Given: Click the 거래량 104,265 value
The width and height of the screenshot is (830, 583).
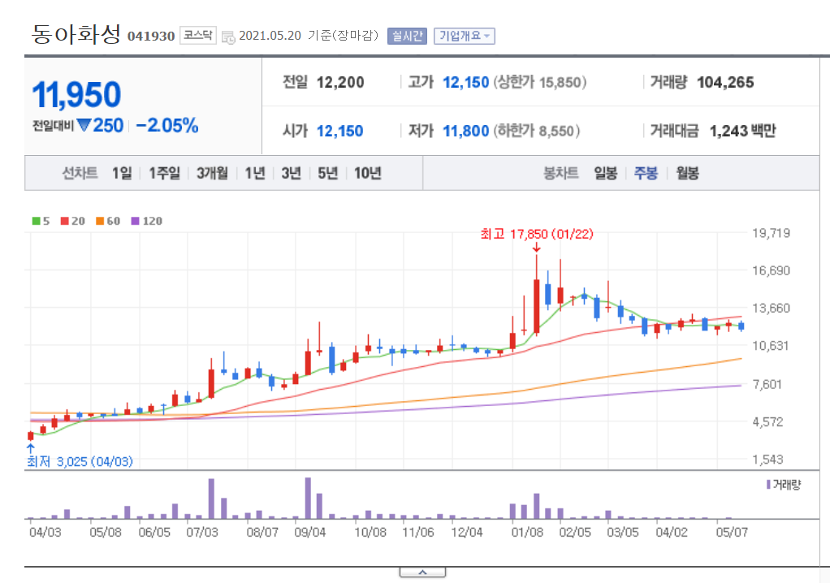Looking at the screenshot, I should tap(725, 83).
